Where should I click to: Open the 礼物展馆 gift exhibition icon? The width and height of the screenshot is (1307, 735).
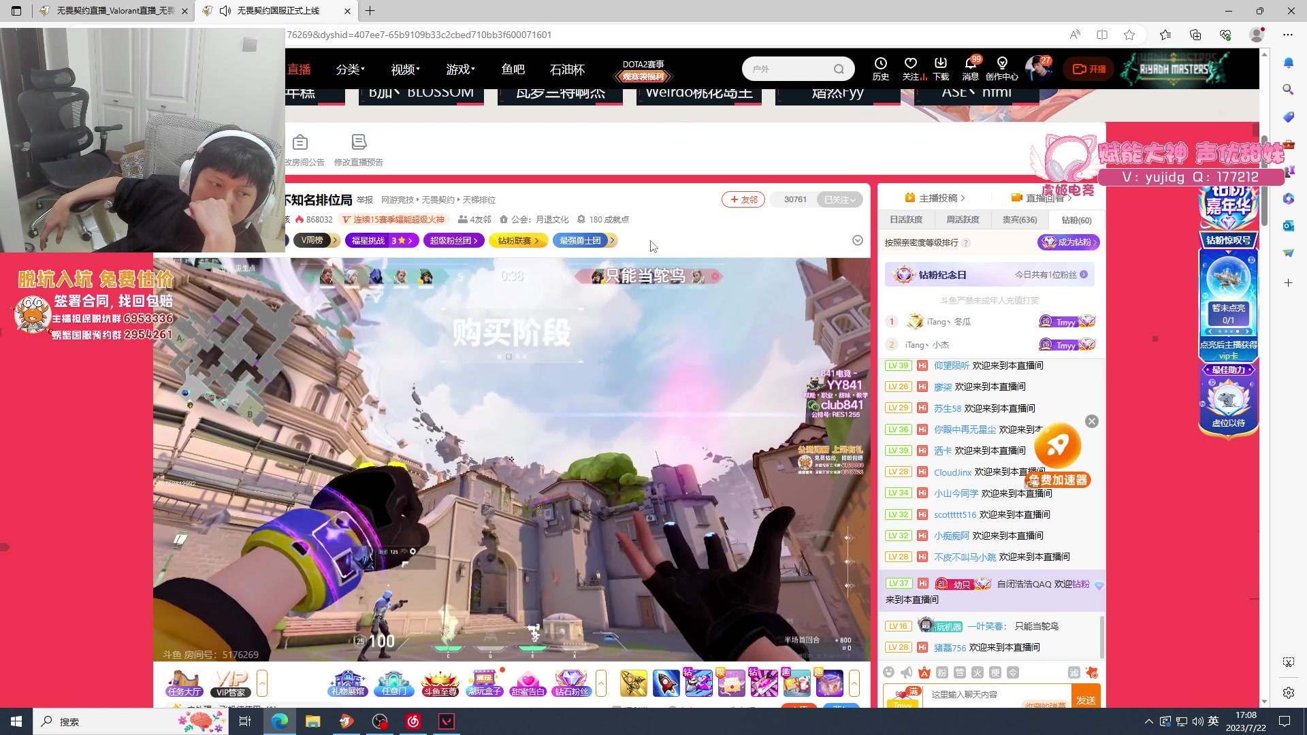pyautogui.click(x=349, y=683)
